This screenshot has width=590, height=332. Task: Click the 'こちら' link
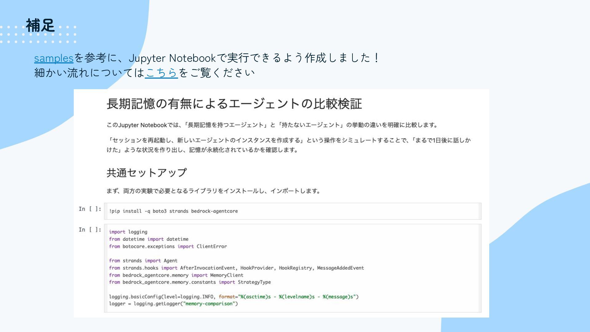point(161,73)
